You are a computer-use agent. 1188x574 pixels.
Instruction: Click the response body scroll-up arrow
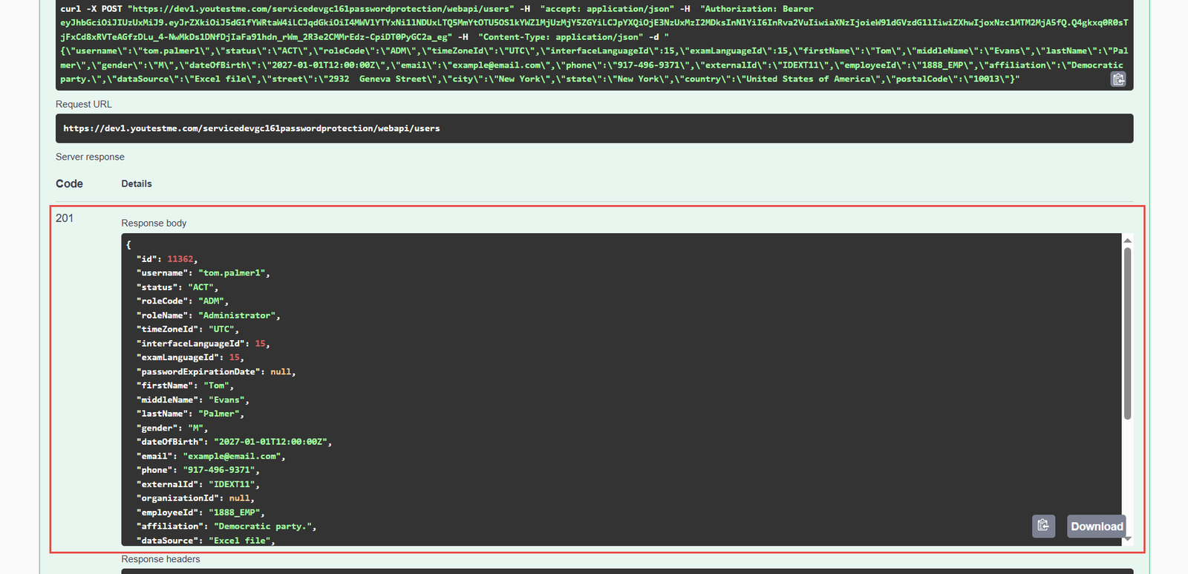(1127, 241)
